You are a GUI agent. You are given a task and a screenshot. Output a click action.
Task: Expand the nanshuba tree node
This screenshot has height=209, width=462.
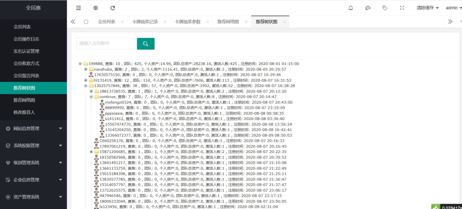pyautogui.click(x=86, y=69)
